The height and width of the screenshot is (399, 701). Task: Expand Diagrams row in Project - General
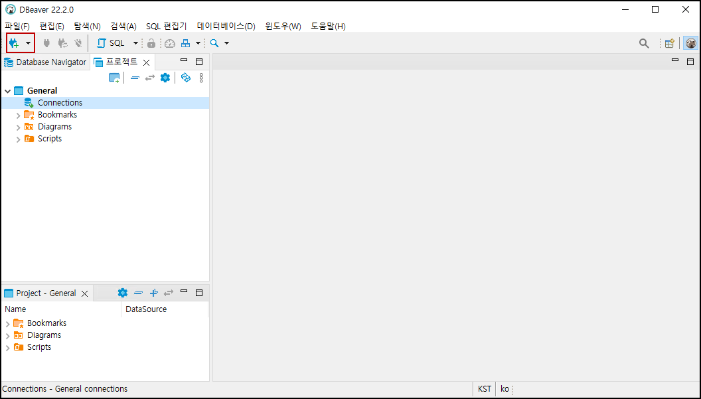point(7,336)
